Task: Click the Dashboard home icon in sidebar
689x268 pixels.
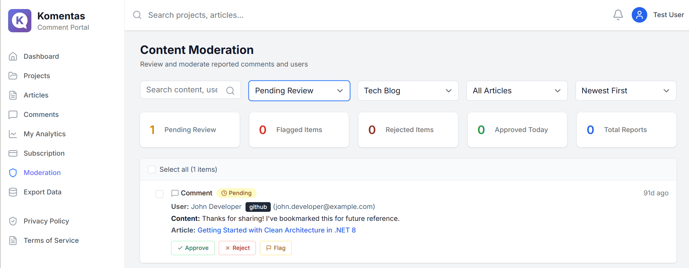Action: 13,57
